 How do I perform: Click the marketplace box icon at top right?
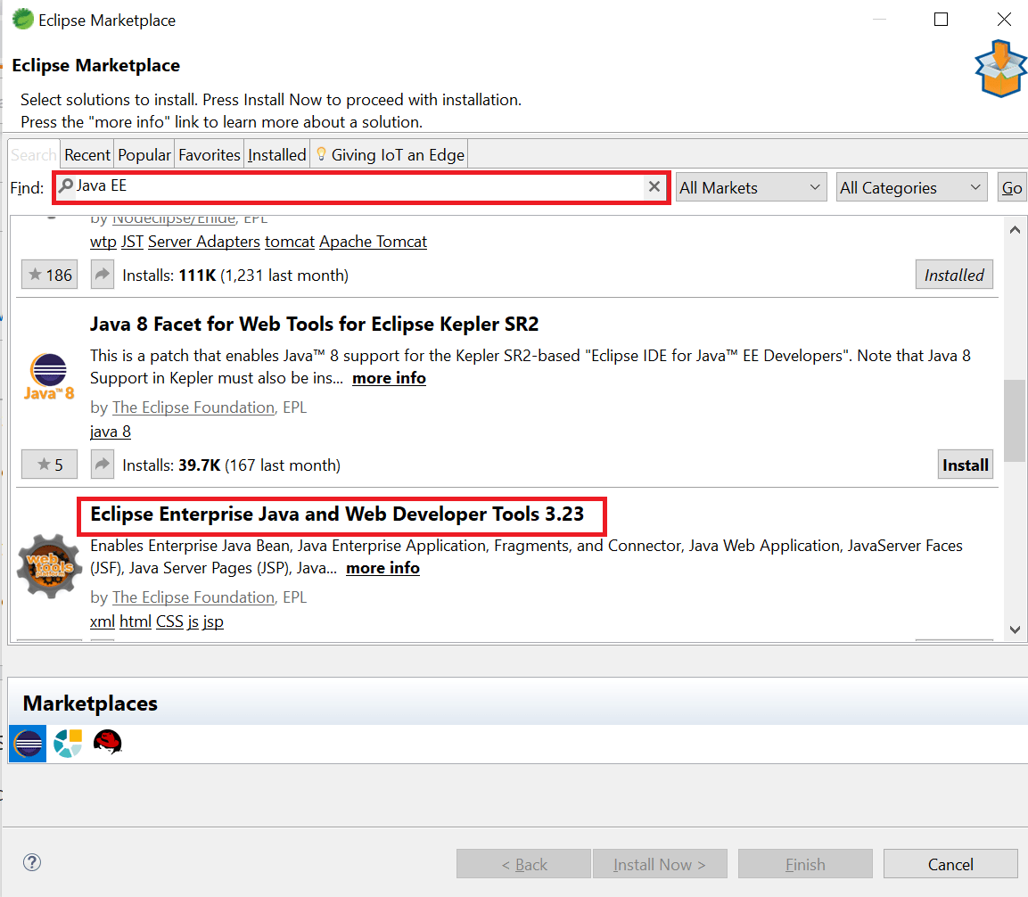coord(999,68)
